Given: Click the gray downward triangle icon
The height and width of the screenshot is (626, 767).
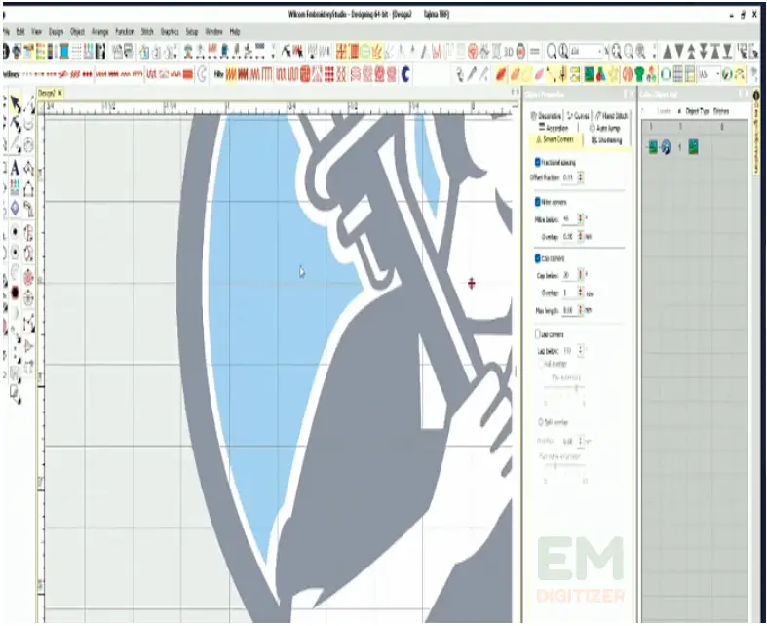Looking at the screenshot, I should click(x=679, y=51).
